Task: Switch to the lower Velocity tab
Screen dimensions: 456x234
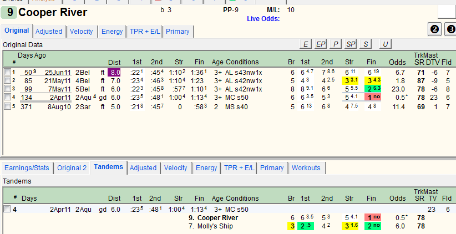Action: [x=176, y=168]
